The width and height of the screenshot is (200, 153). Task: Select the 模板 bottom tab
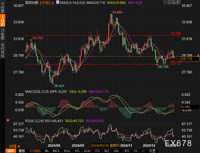(x=22, y=151)
